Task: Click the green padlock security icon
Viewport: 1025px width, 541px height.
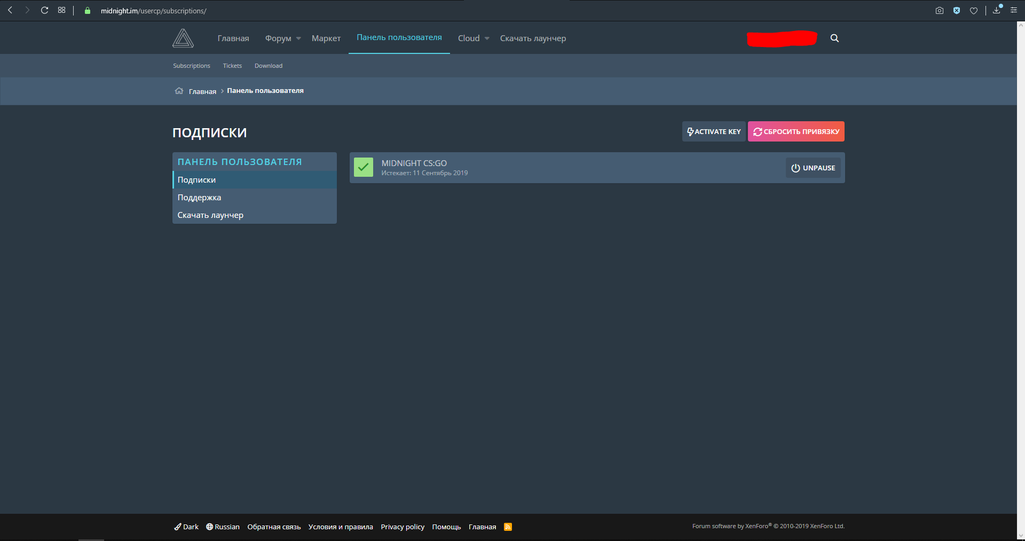Action: (88, 11)
